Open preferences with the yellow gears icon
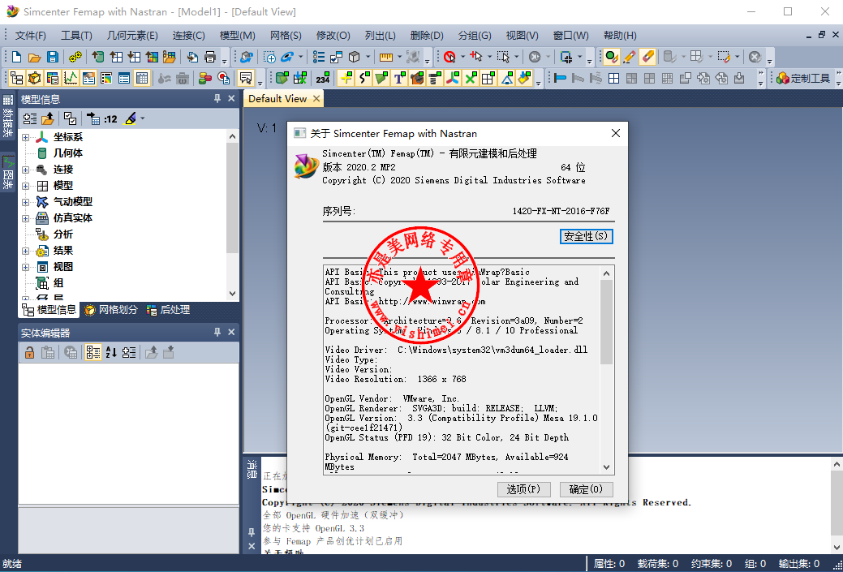Viewport: 843px width, 572px height. [x=75, y=57]
